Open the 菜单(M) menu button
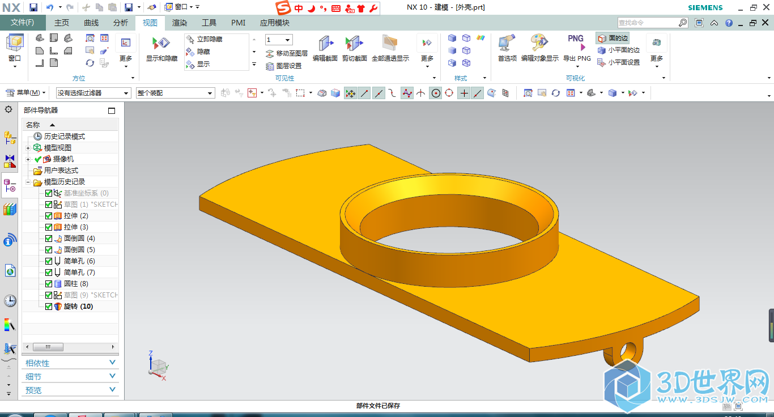Screen dimensions: 774x417 click(25, 93)
